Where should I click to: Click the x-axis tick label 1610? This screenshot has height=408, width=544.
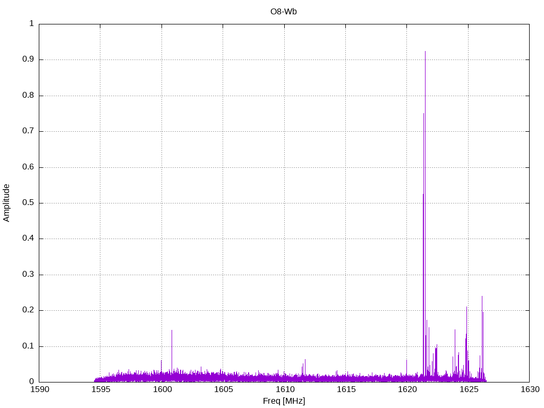(x=285, y=389)
